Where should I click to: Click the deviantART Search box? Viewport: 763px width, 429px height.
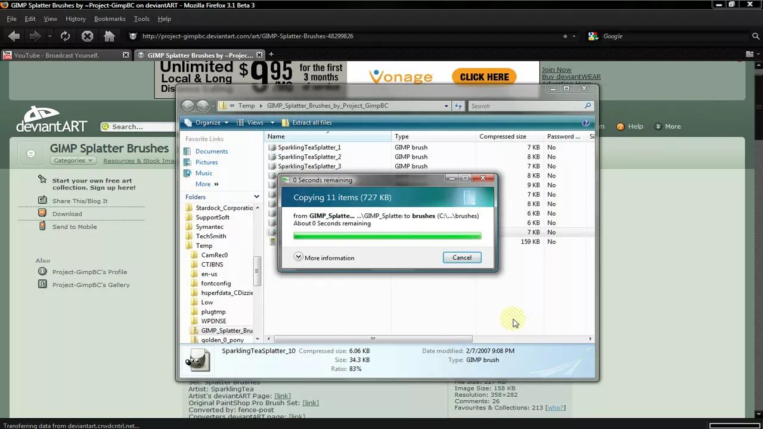click(x=138, y=126)
